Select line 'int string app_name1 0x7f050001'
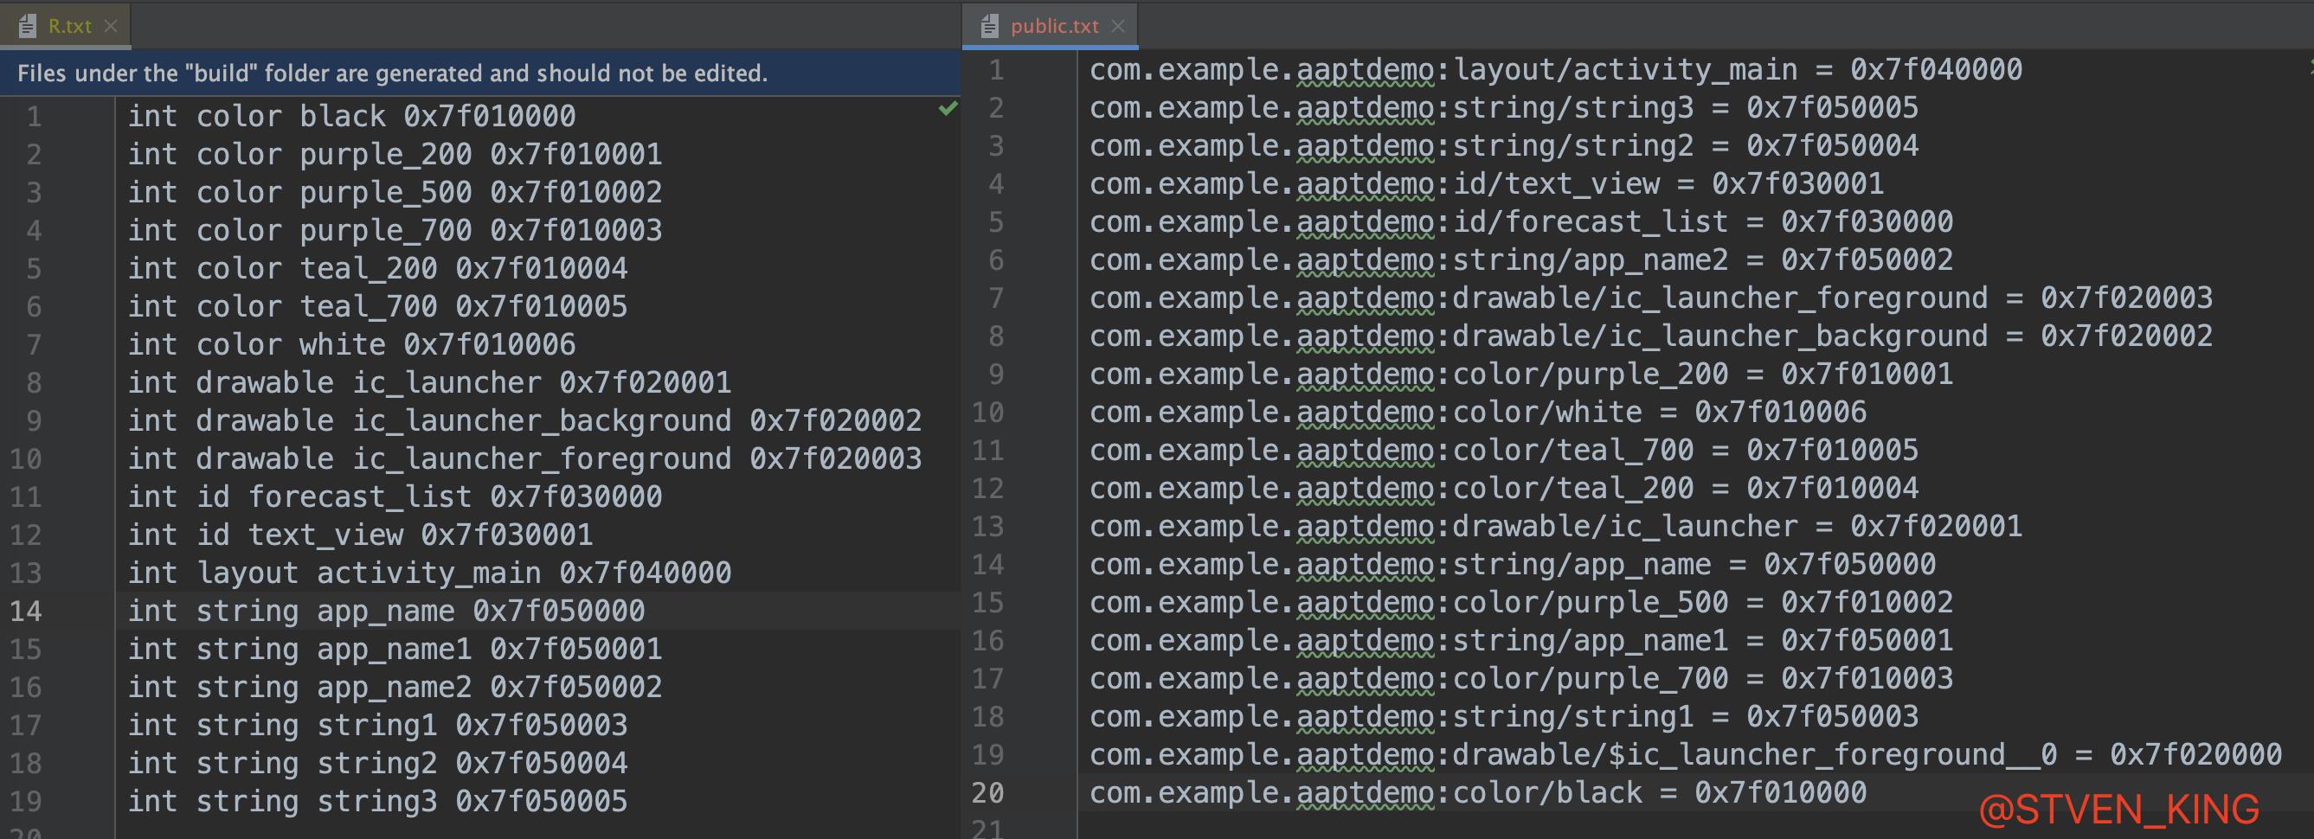The height and width of the screenshot is (839, 2314). coord(395,649)
